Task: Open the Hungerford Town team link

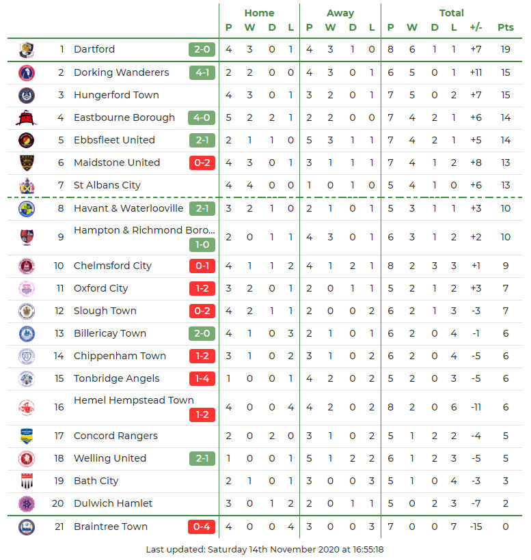Action: [x=116, y=95]
